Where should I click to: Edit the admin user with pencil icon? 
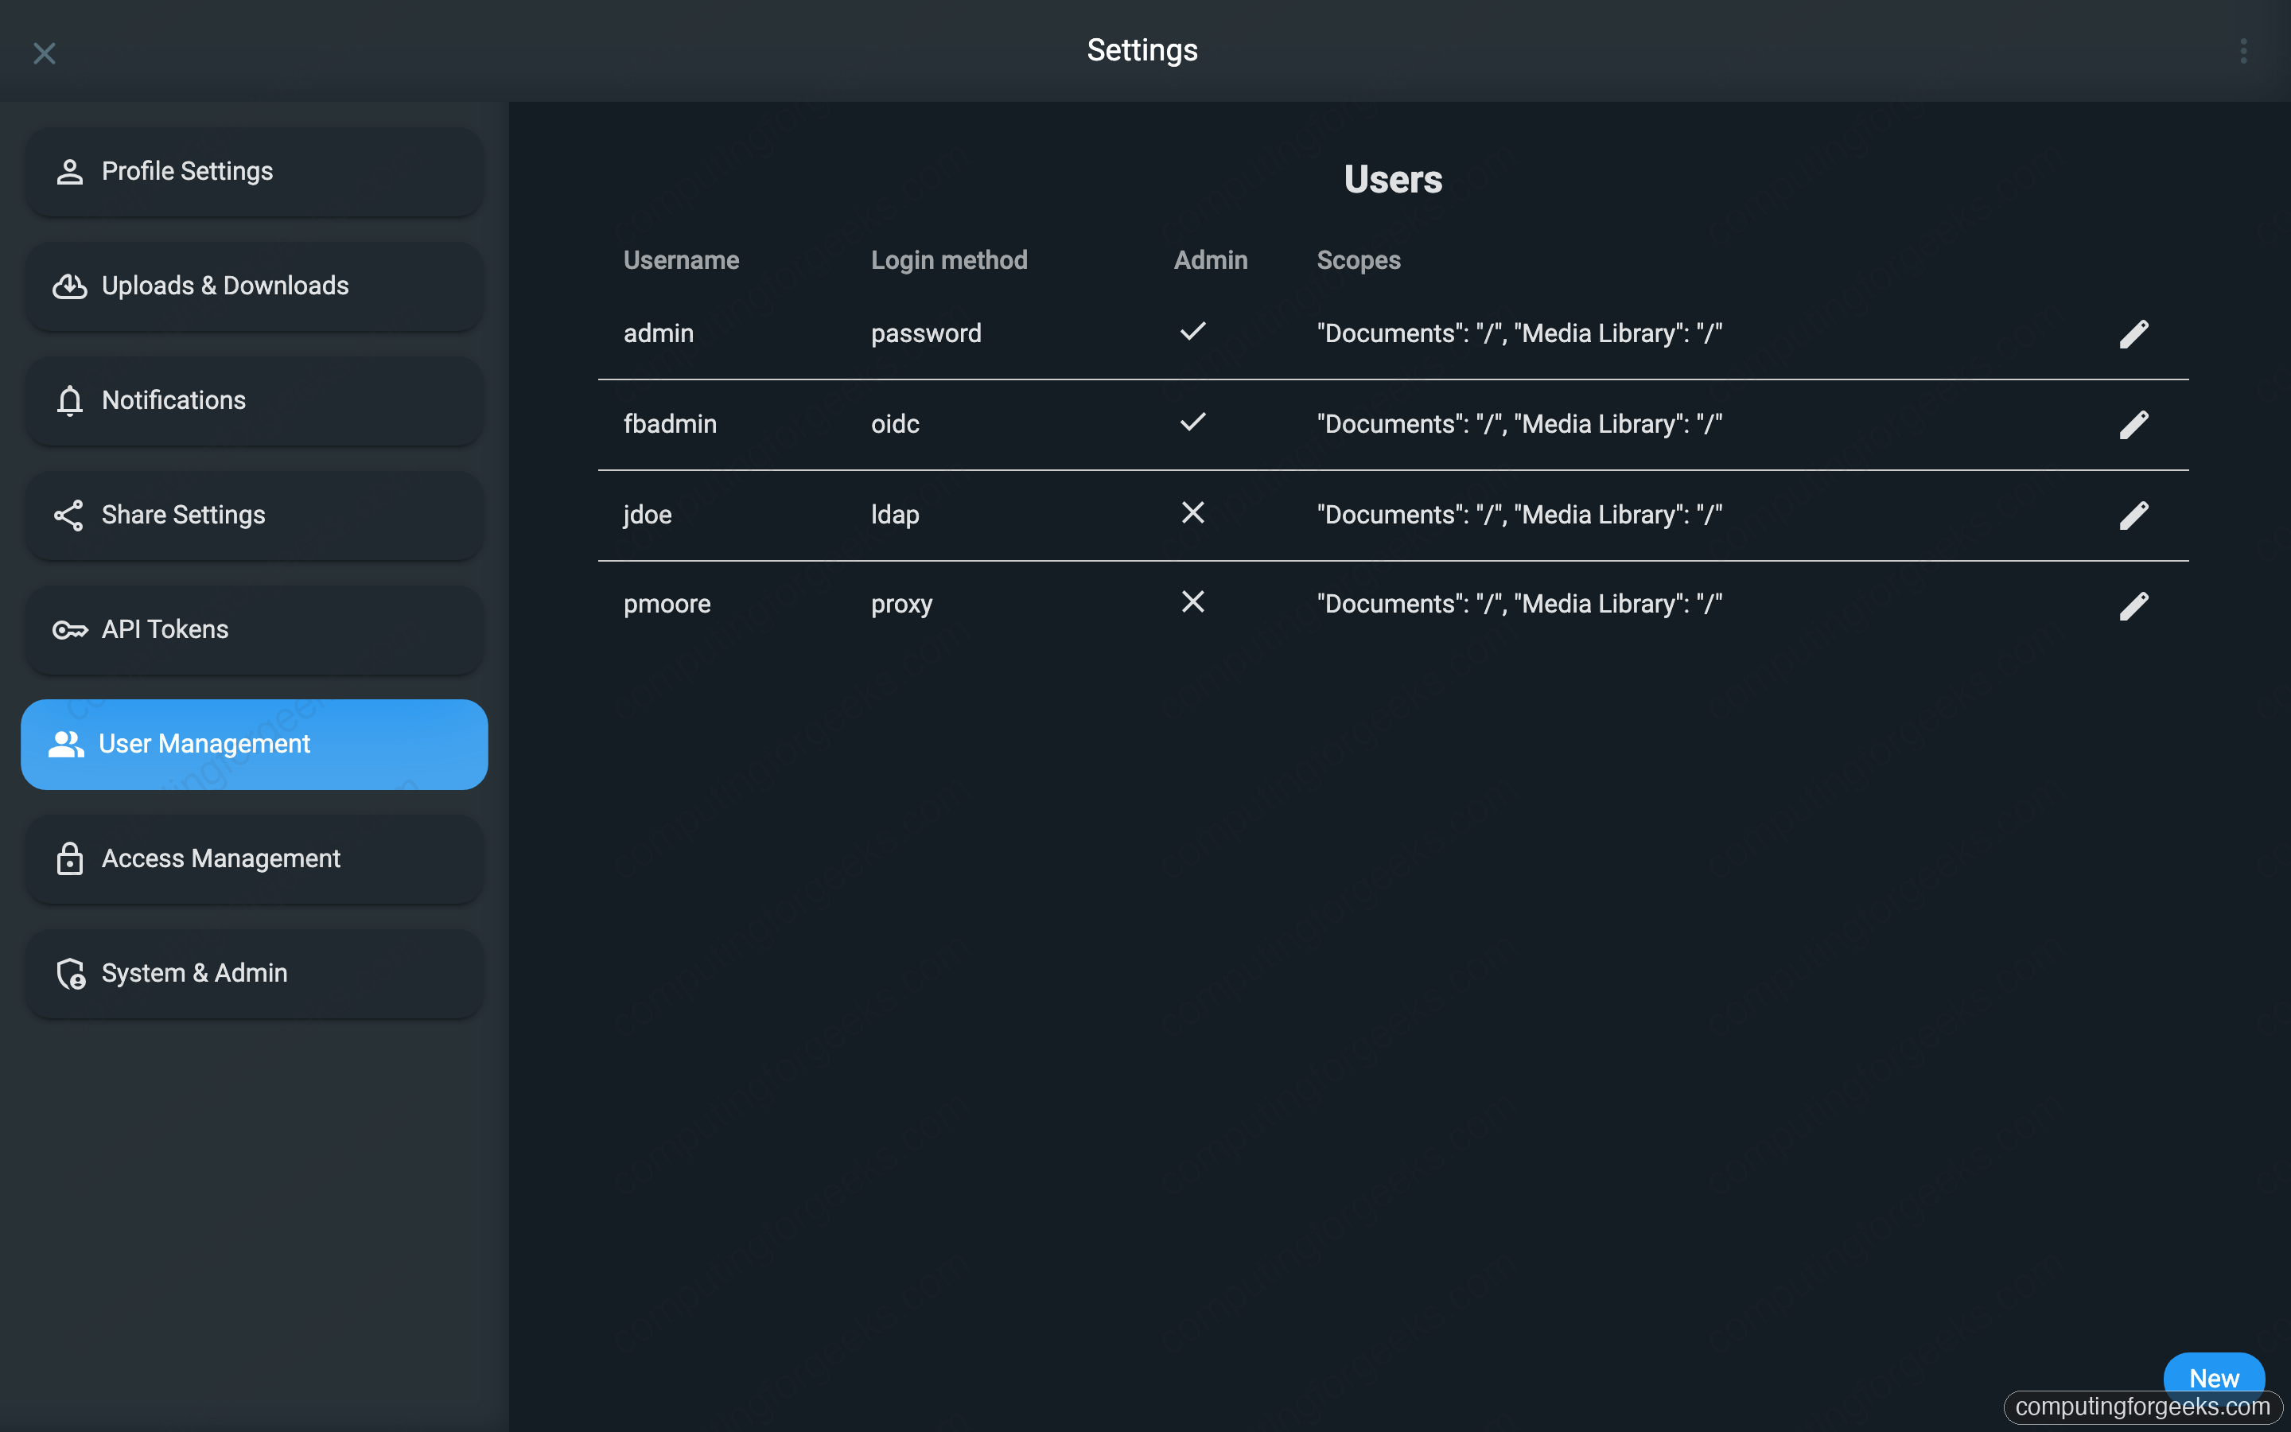[x=2133, y=334]
